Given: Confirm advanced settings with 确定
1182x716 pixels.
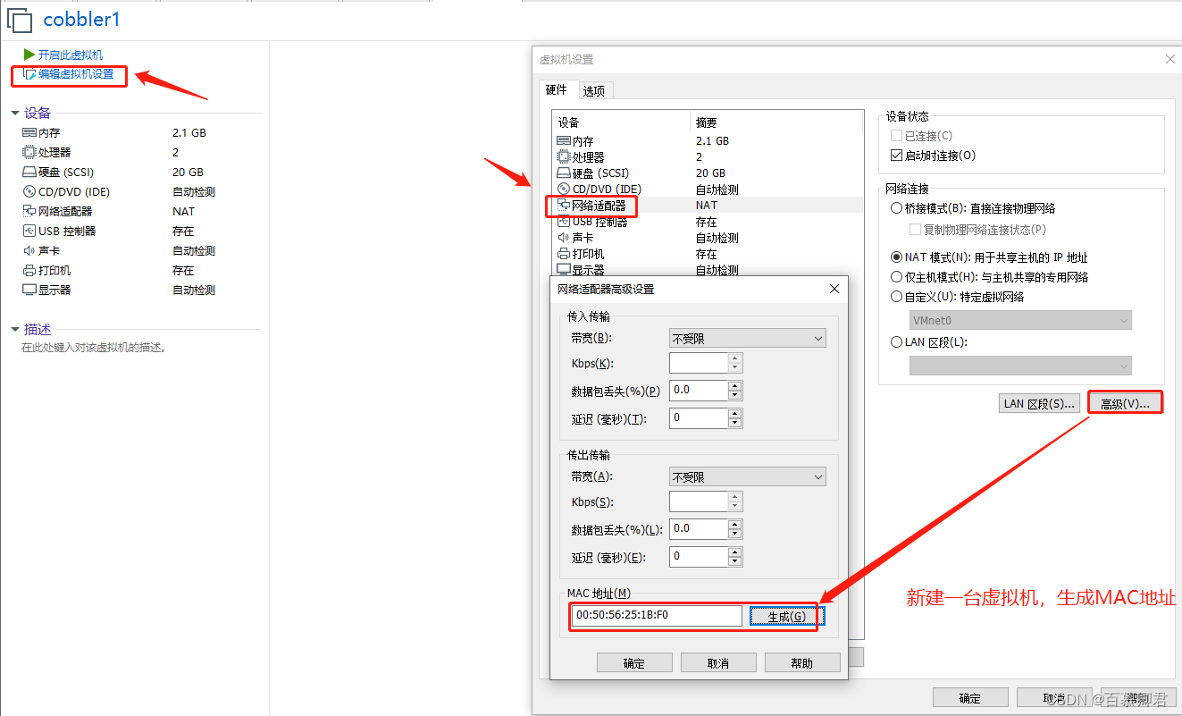Looking at the screenshot, I should click(634, 662).
